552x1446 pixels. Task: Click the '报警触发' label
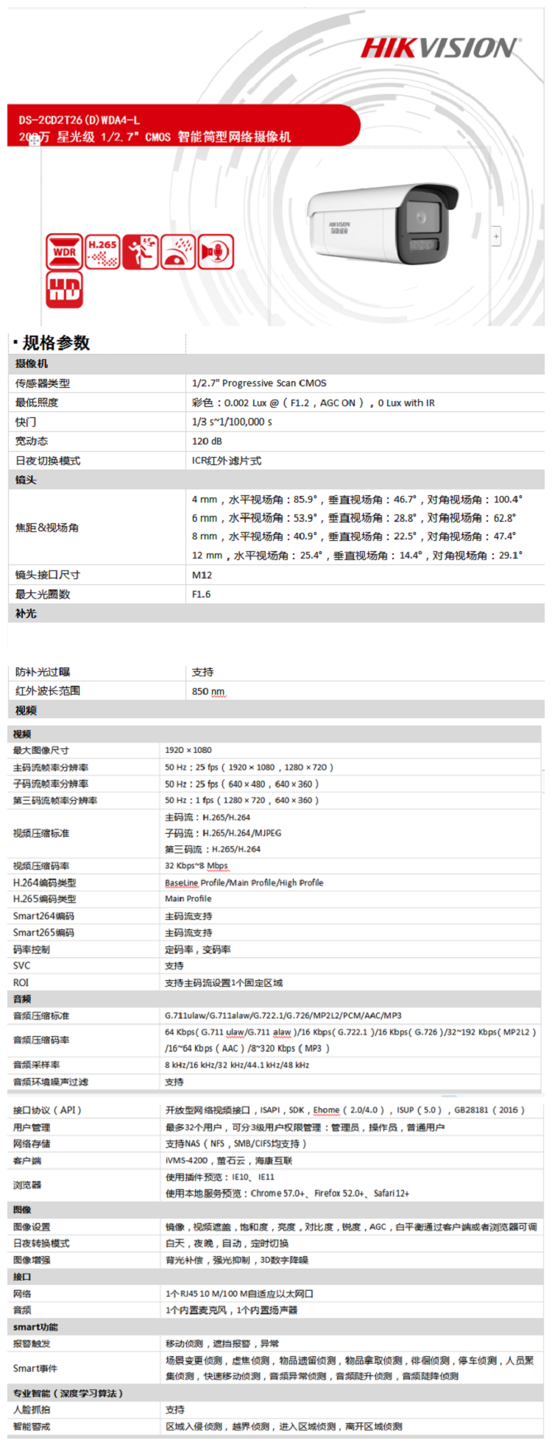[32, 1344]
